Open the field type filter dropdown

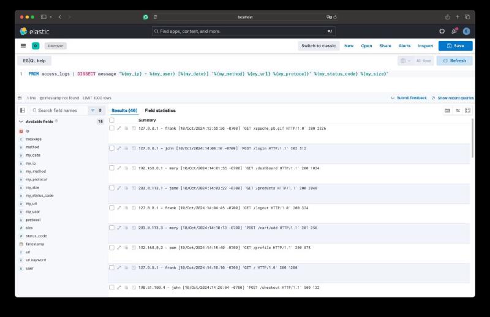click(96, 110)
